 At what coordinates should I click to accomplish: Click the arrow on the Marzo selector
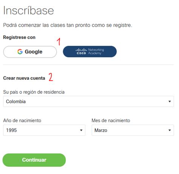pos(170,130)
